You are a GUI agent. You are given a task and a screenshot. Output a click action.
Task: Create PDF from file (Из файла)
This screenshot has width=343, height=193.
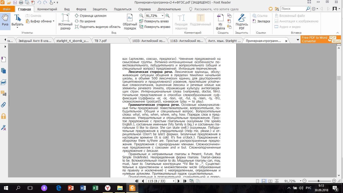pyautogui.click(x=220, y=21)
